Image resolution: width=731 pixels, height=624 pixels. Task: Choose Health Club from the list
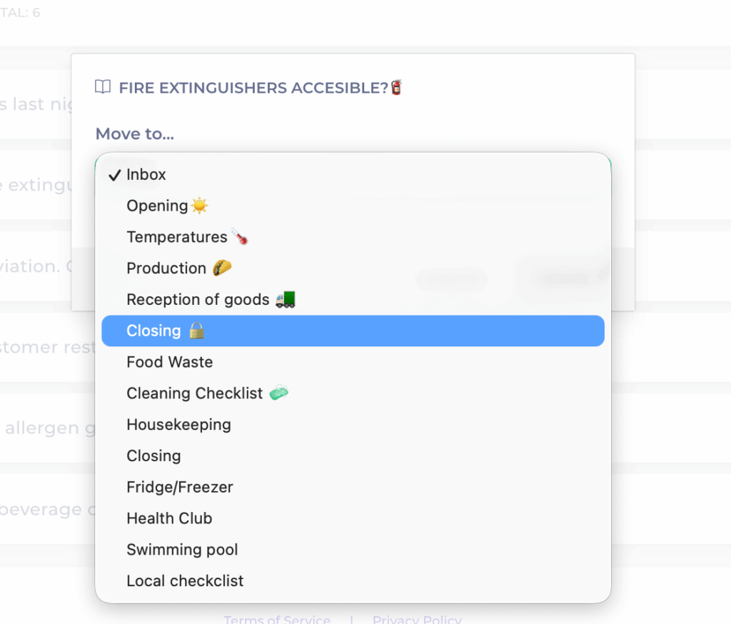click(x=169, y=519)
